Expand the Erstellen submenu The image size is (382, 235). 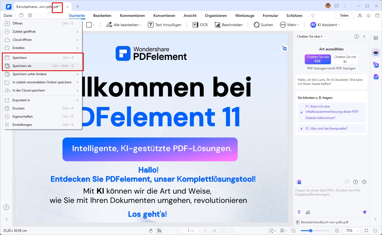point(43,48)
